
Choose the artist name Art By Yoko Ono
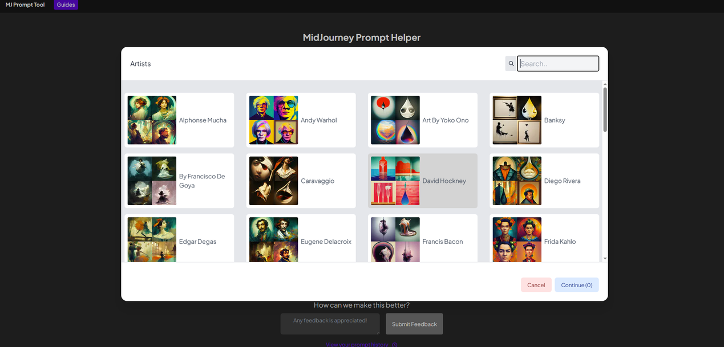coord(446,120)
